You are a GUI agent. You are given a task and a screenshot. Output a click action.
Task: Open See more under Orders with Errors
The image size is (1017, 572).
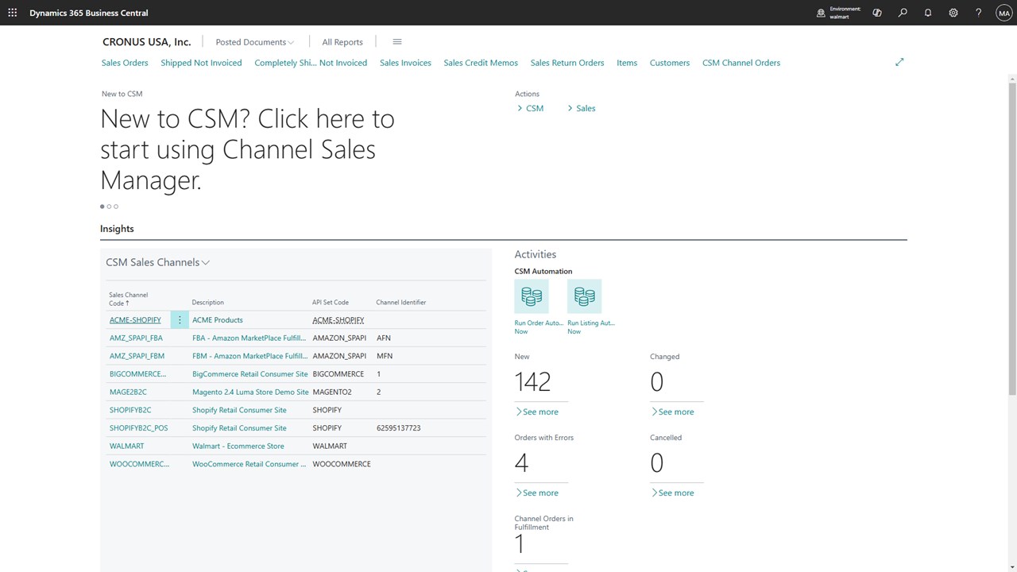[536, 493]
